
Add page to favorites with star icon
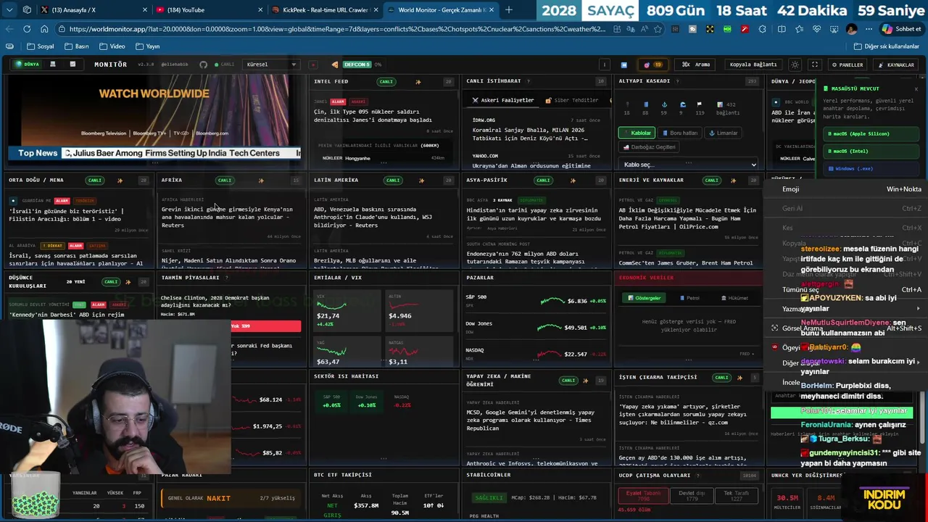658,29
